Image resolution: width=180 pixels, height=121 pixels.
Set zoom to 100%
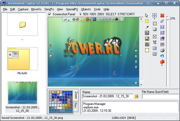tap(93, 14)
